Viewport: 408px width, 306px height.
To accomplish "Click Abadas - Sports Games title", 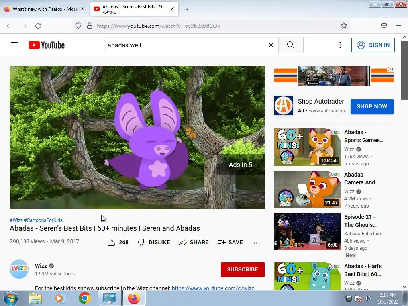I will pyautogui.click(x=364, y=136).
